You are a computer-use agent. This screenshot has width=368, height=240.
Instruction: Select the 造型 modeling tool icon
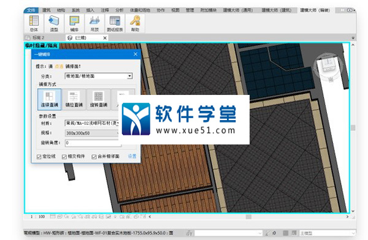tap(54, 23)
